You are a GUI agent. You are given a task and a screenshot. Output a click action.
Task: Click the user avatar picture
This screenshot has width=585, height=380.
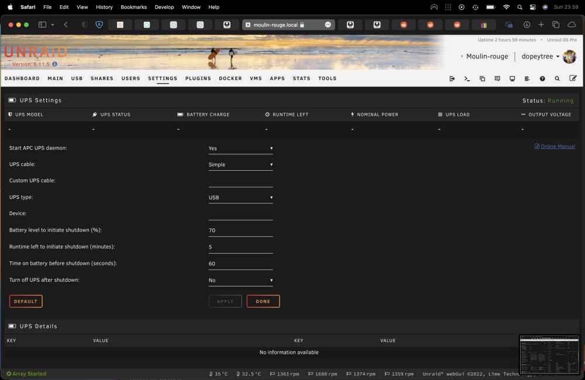point(569,57)
